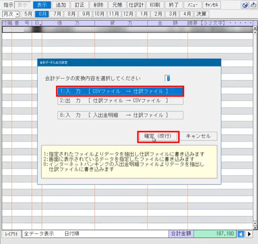This screenshot has width=258, height=244.
Task: Click the レイアウト button at bottom left
Action: point(11,234)
